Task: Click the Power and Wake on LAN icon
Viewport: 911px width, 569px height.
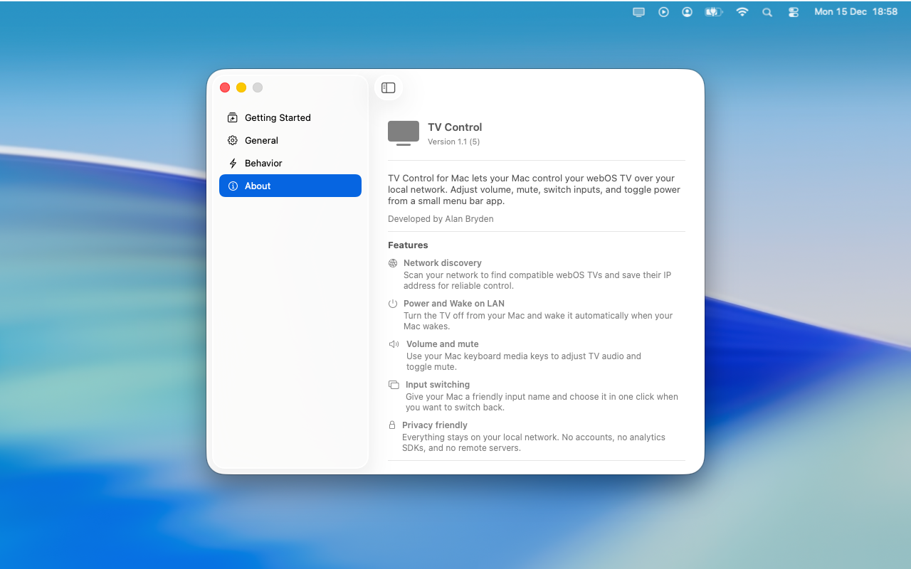Action: click(393, 304)
